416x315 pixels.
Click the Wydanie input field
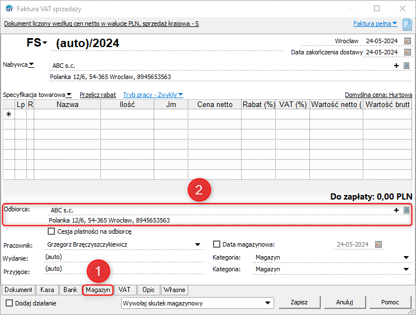coord(123,257)
